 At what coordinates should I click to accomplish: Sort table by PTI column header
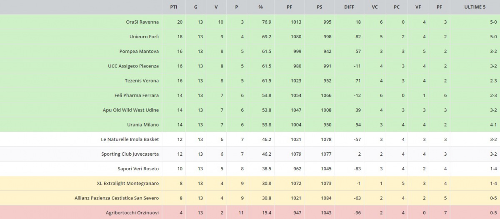pos(173,7)
